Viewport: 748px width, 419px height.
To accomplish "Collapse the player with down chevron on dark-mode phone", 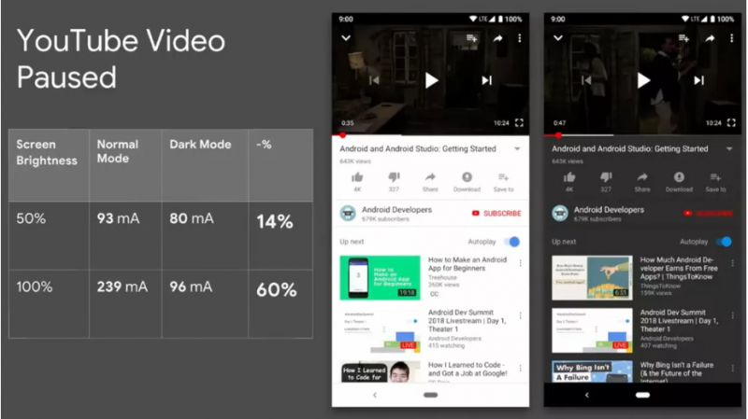I will click(558, 38).
